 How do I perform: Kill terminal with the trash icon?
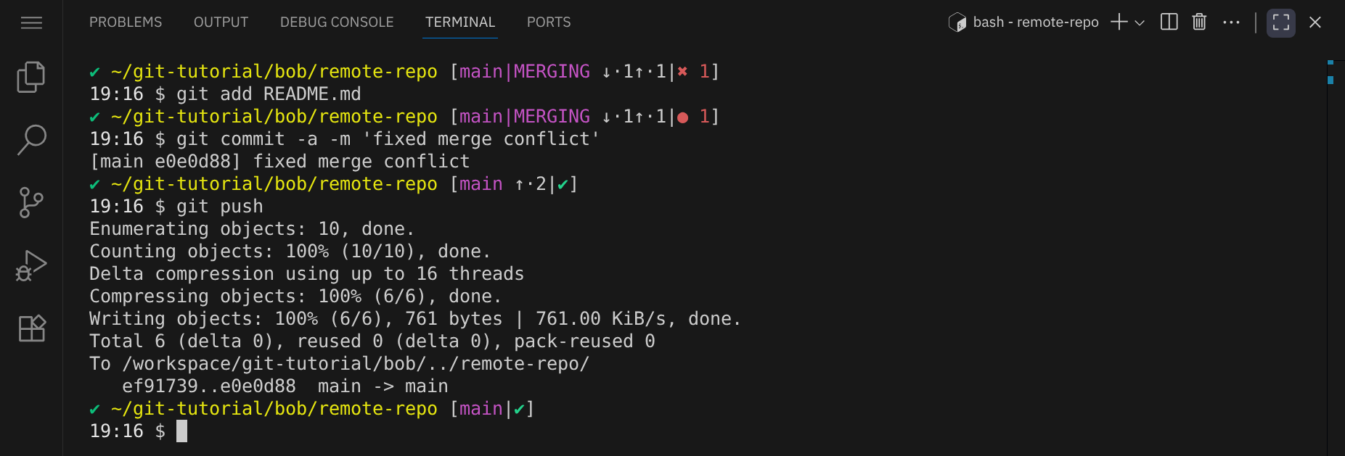[1199, 22]
